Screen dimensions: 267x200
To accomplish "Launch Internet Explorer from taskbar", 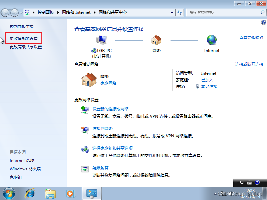I will (30, 193).
